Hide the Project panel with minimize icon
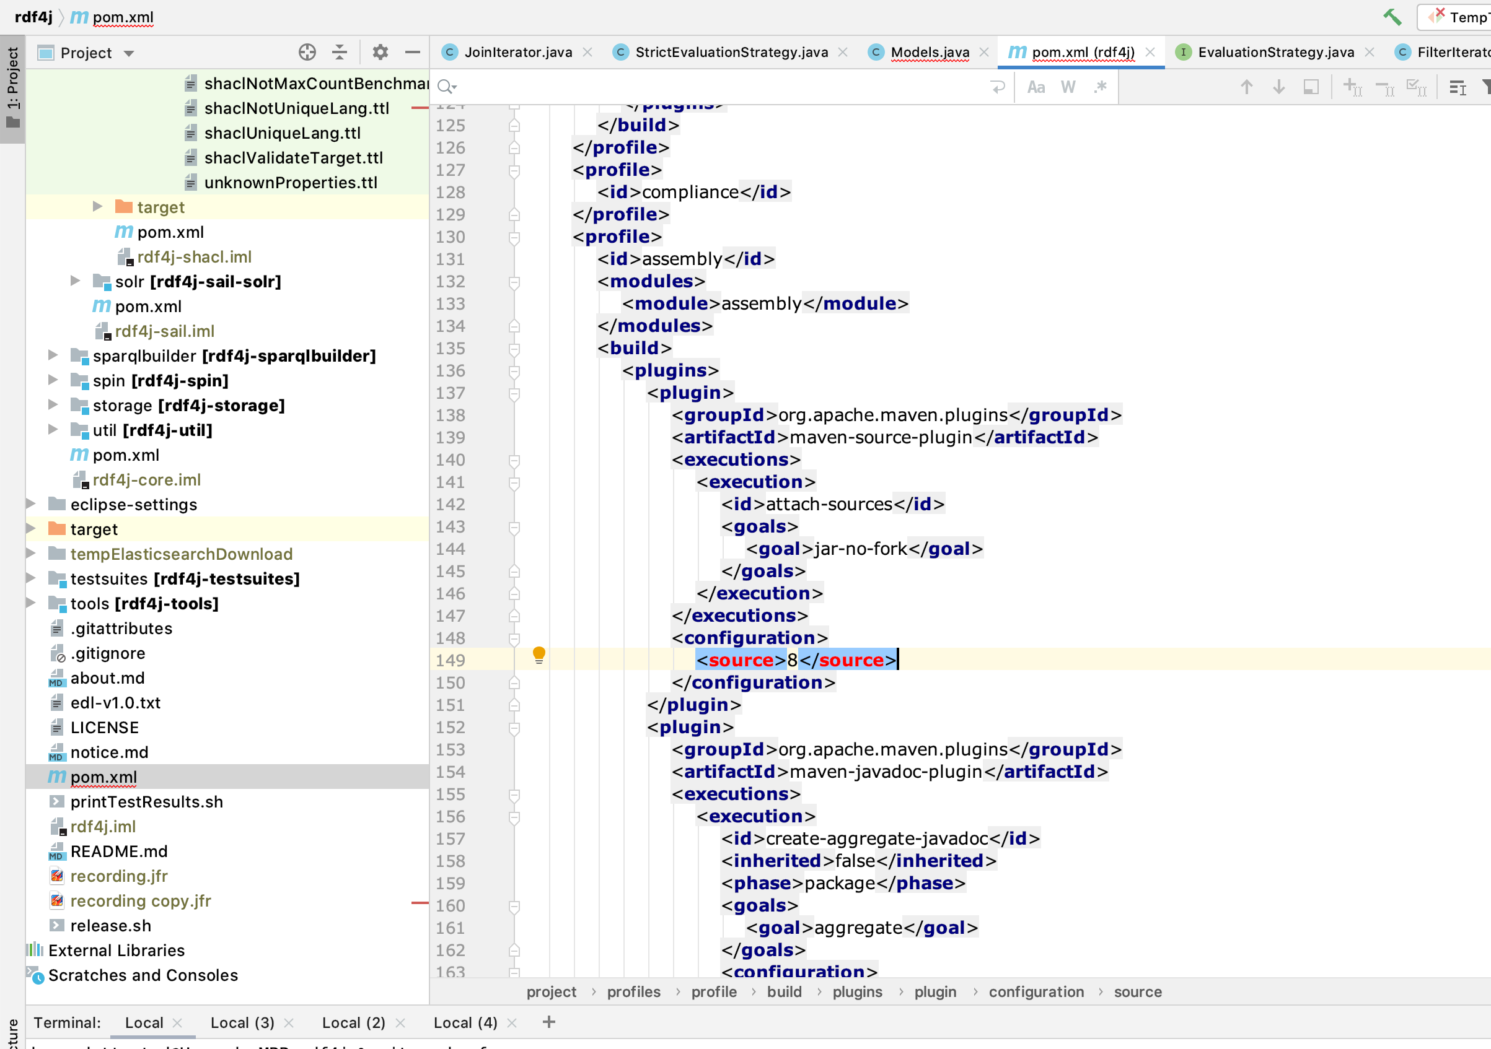This screenshot has width=1491, height=1049. [x=412, y=53]
